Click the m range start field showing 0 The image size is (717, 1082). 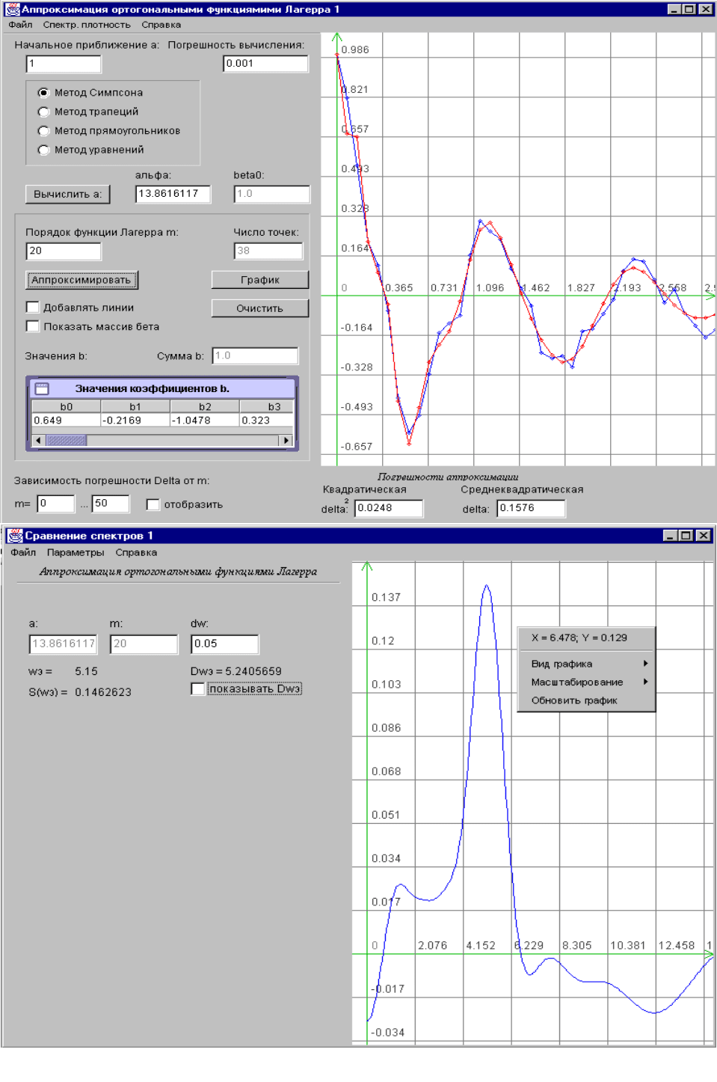point(56,504)
